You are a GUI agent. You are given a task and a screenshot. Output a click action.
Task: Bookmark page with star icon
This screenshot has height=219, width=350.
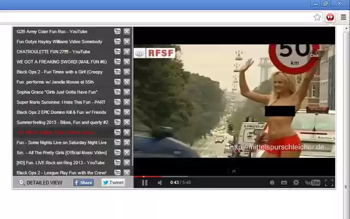click(317, 17)
